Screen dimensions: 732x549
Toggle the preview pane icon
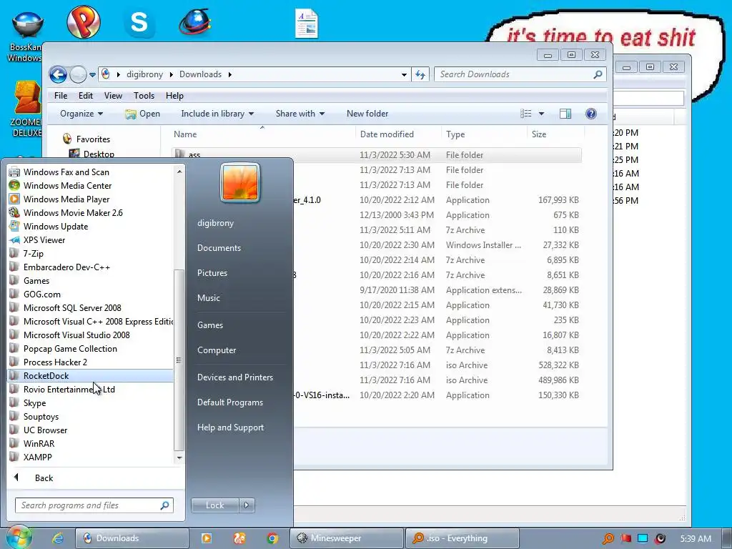click(x=565, y=114)
